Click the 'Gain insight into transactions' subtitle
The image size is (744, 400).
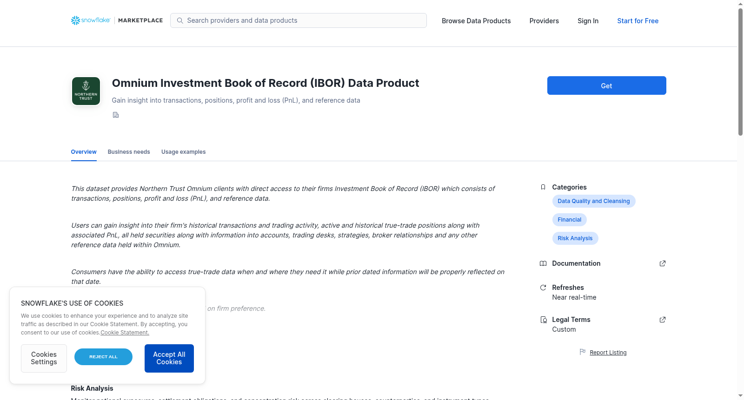pyautogui.click(x=236, y=100)
